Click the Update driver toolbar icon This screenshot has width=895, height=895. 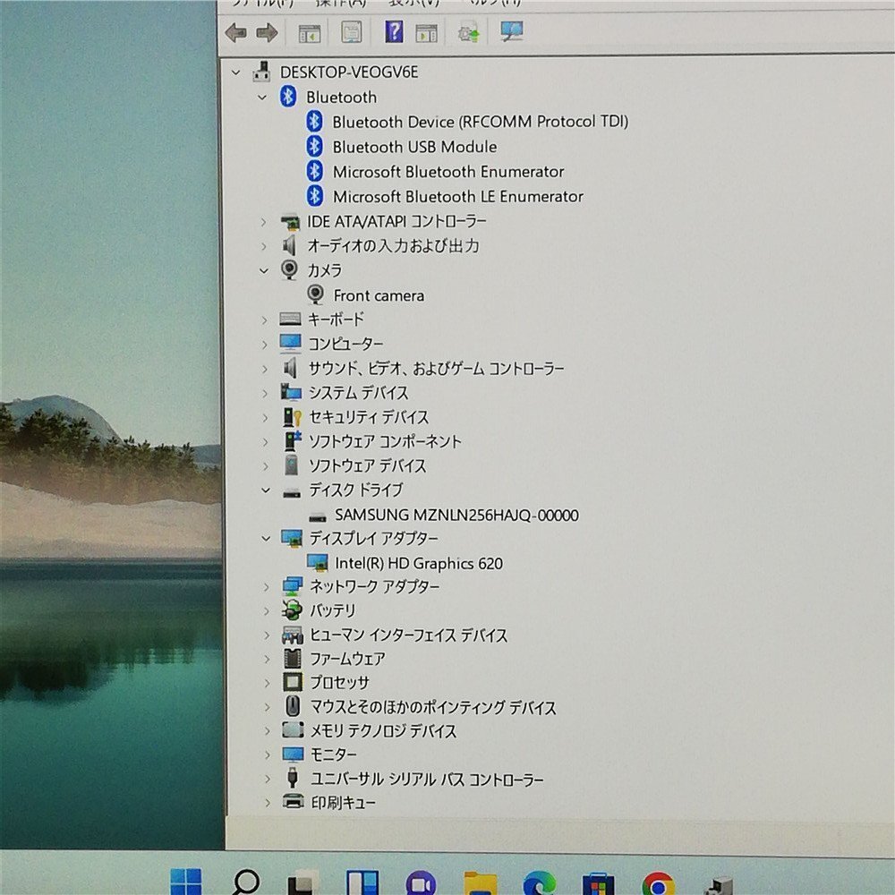(x=468, y=33)
